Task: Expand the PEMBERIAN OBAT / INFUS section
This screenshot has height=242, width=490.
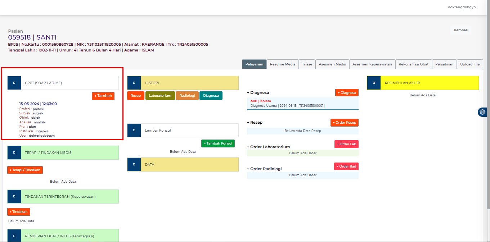Action: (14, 235)
